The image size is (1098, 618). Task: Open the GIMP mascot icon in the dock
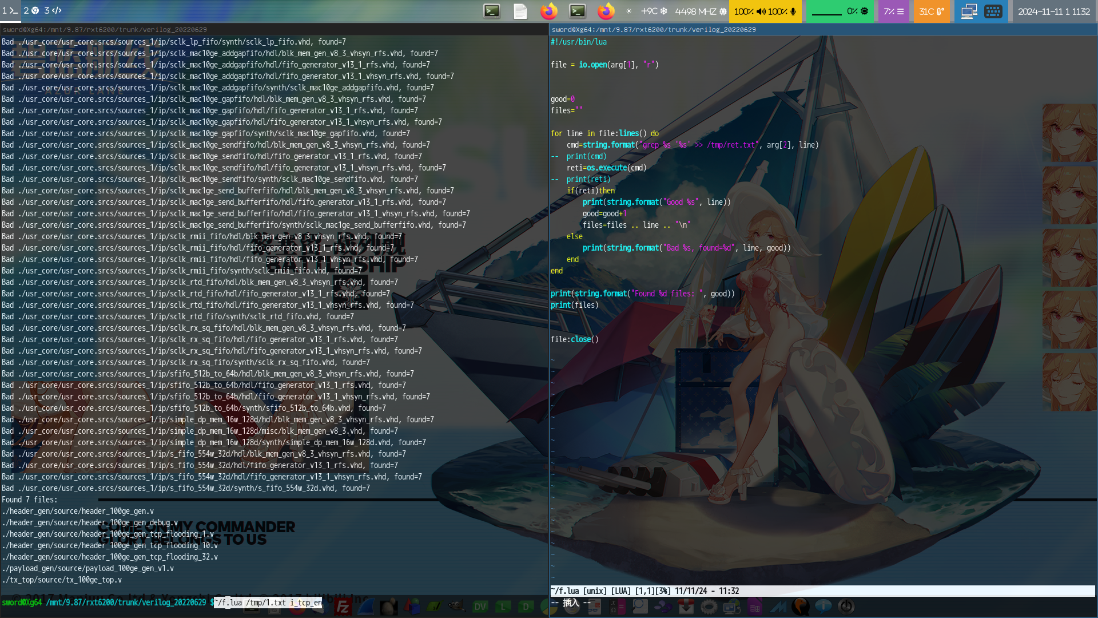(x=456, y=607)
